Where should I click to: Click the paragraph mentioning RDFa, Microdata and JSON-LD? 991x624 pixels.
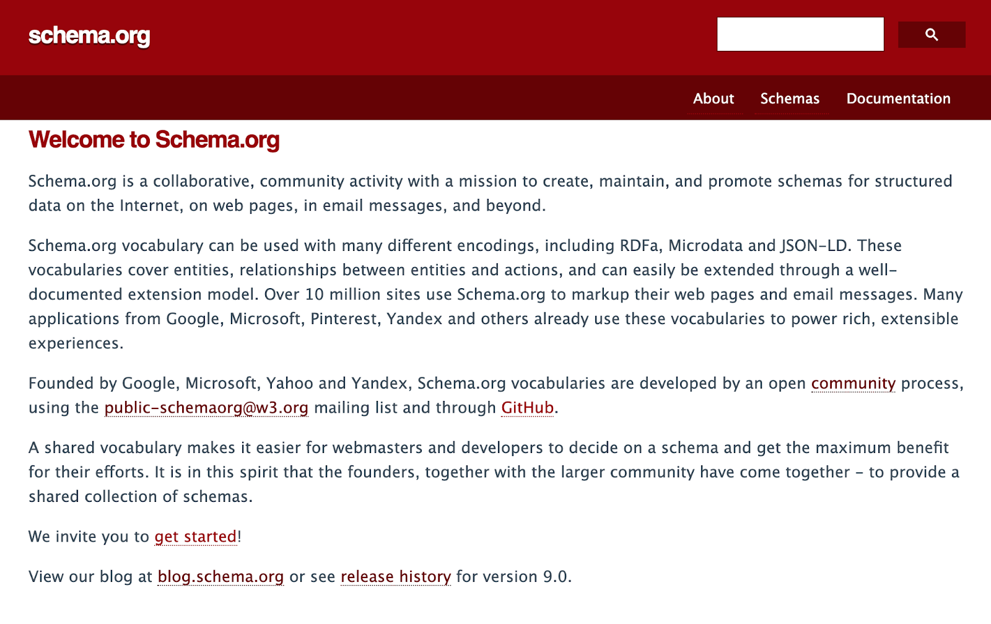(x=495, y=294)
